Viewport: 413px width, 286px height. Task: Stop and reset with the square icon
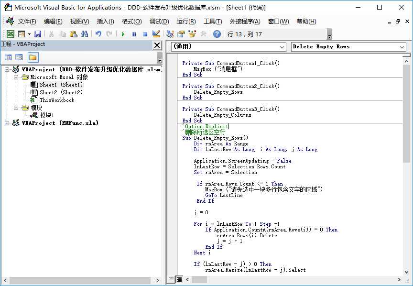[145, 34]
